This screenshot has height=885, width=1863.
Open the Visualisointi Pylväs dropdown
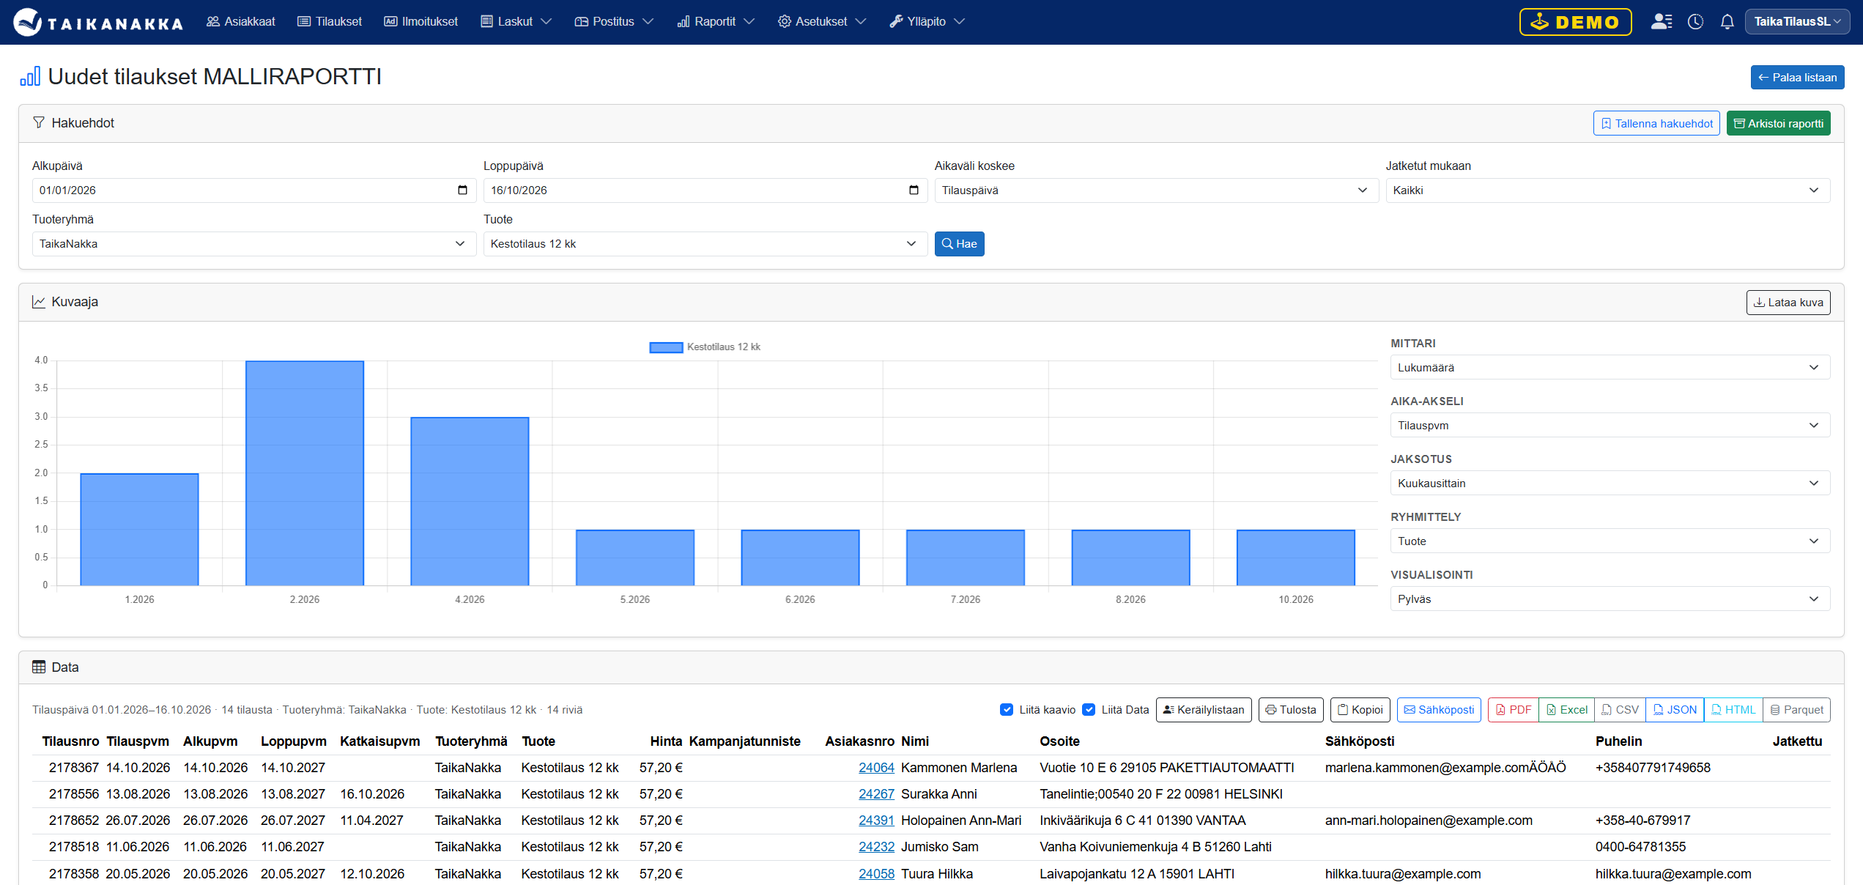1610,599
